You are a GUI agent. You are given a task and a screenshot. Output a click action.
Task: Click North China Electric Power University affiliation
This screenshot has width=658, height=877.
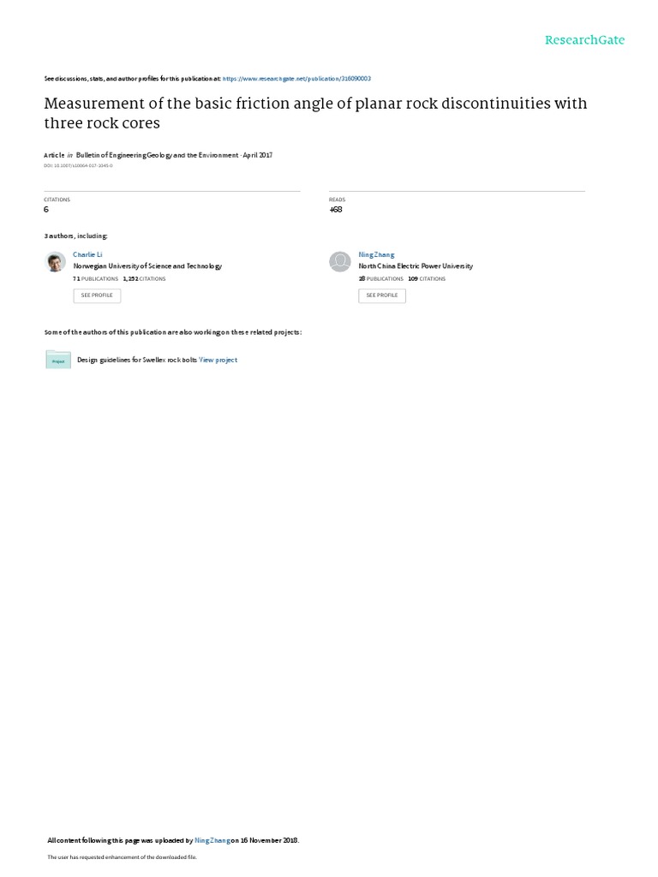[x=416, y=266]
